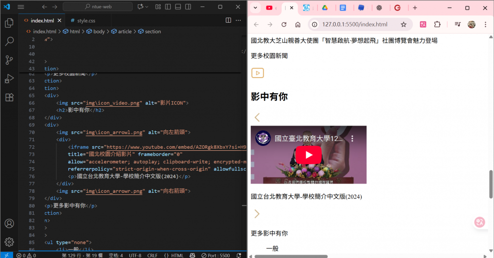Open the Explorer view in VS Code
This screenshot has width=494, height=258.
point(9,23)
